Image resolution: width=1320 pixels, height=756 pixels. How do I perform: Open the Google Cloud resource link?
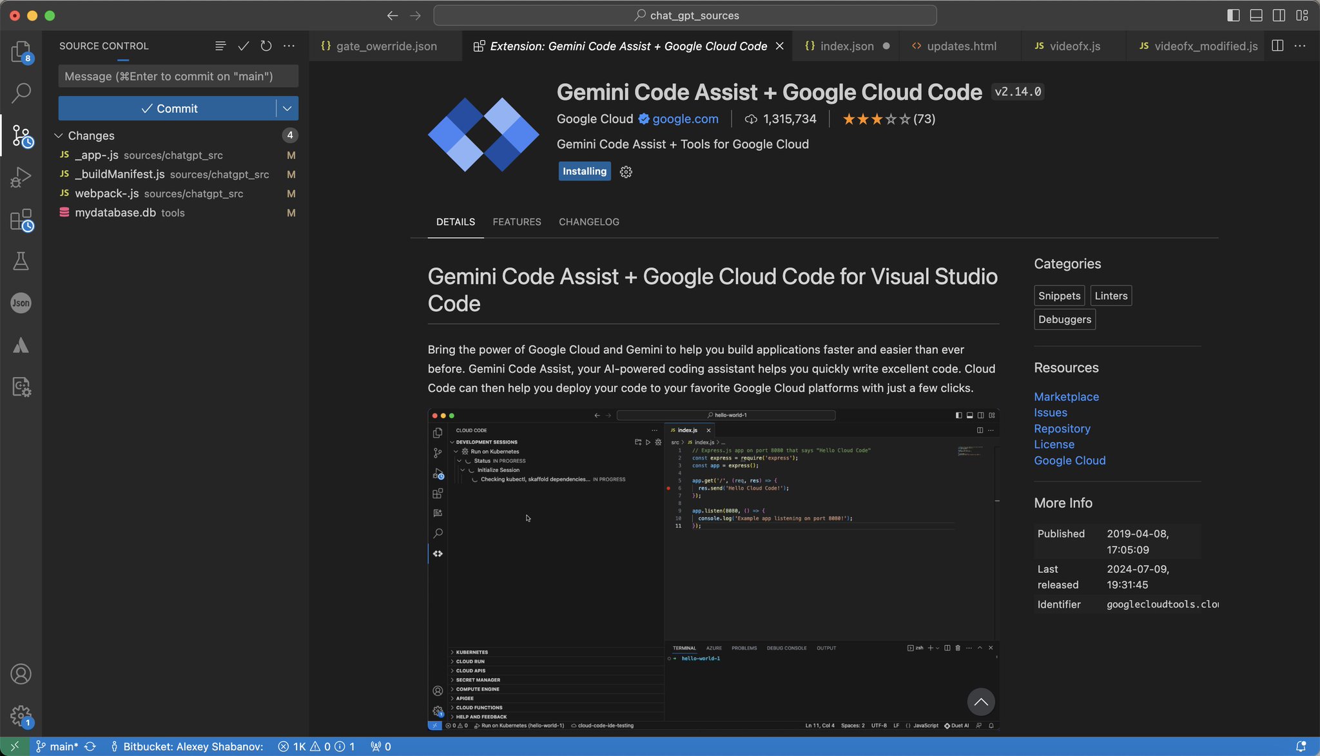click(x=1070, y=460)
